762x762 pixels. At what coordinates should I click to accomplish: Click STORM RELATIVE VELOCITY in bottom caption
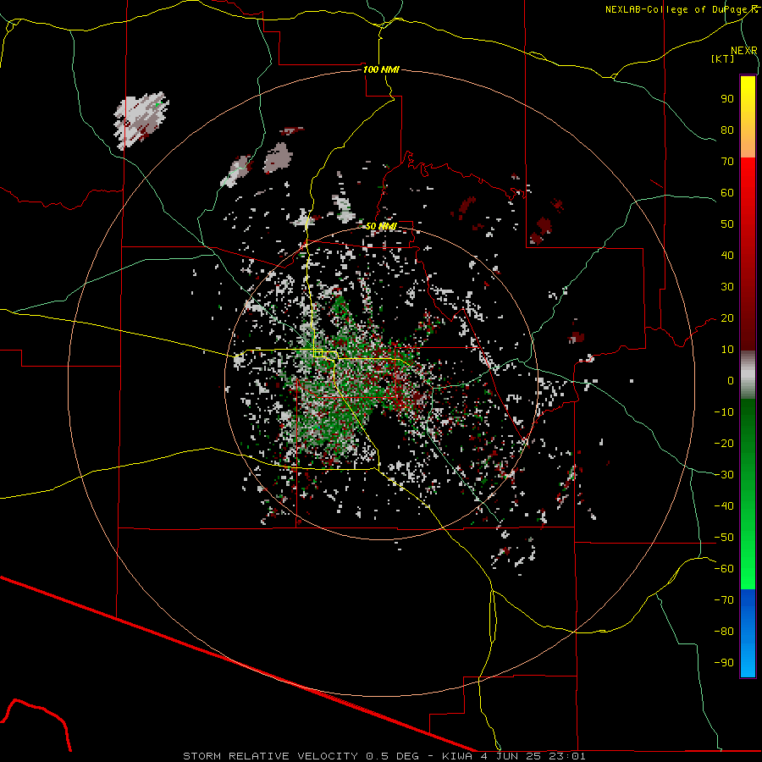click(270, 756)
